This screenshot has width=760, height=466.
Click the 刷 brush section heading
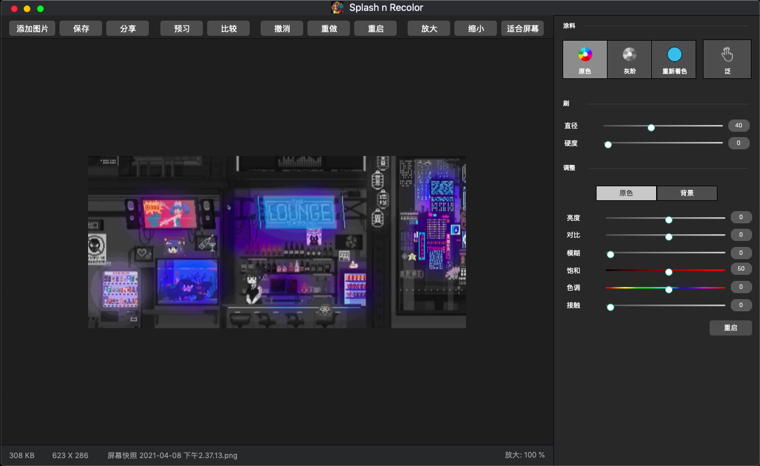(566, 104)
